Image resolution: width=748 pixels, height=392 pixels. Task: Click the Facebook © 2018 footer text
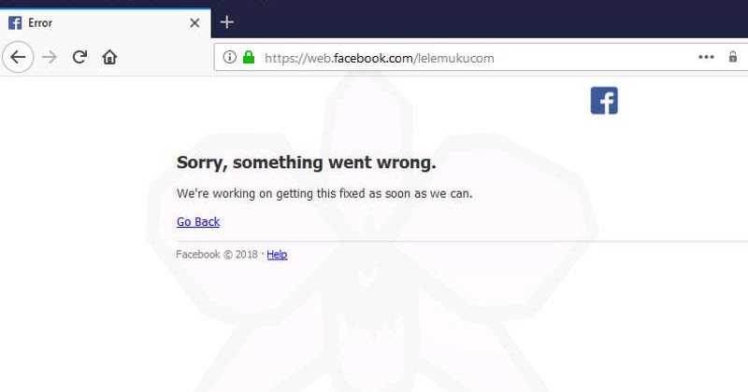(x=217, y=255)
